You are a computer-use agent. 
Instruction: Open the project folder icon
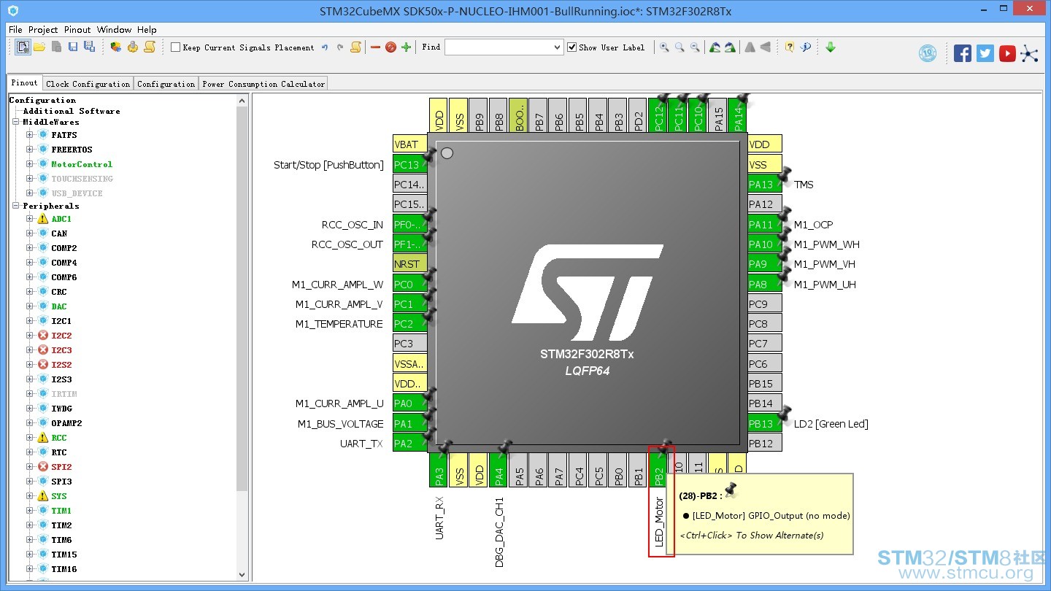coord(39,47)
